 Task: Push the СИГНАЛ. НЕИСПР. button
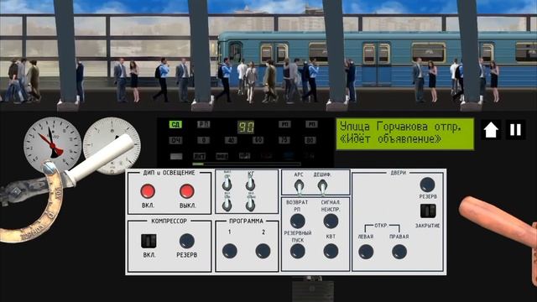pos(331,221)
